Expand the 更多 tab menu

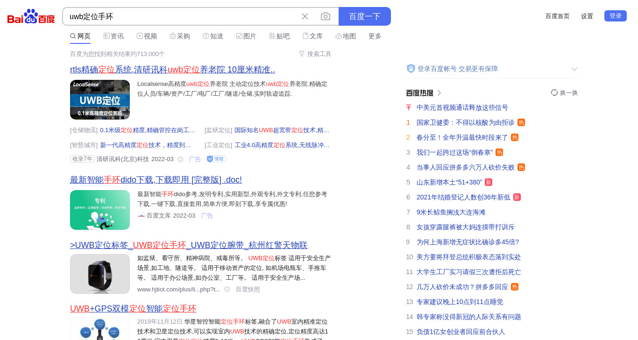click(x=375, y=36)
